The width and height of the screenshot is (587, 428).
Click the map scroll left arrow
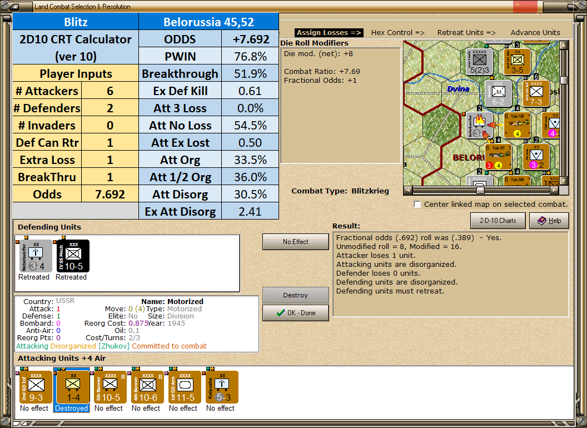407,190
